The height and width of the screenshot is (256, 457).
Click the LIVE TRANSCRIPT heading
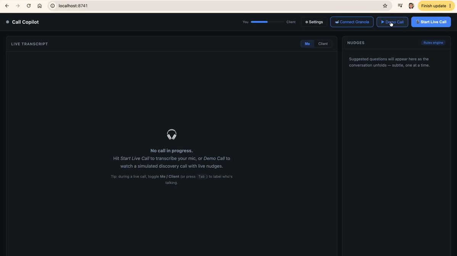coord(29,44)
